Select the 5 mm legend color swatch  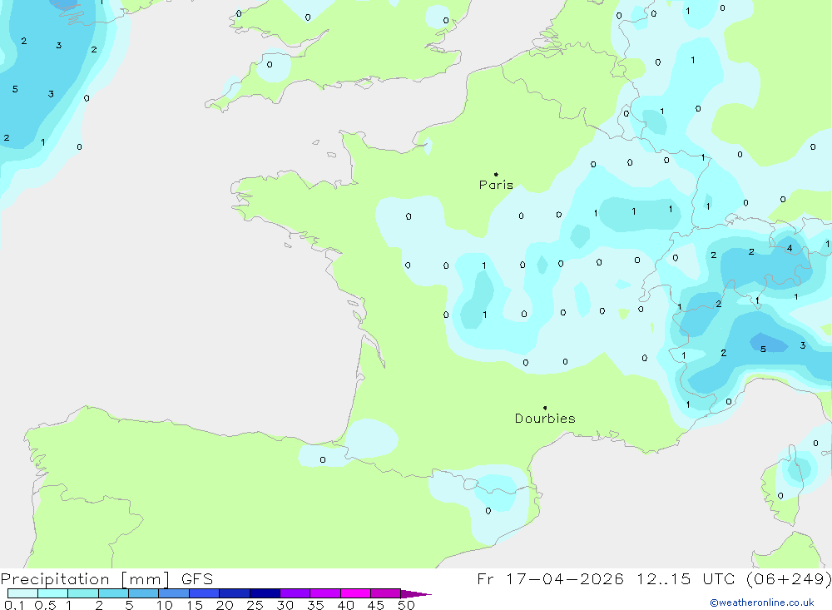(x=143, y=593)
